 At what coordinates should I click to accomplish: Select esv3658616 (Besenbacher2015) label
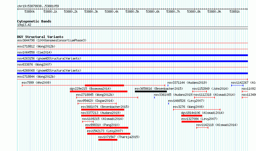(x=159, y=89)
